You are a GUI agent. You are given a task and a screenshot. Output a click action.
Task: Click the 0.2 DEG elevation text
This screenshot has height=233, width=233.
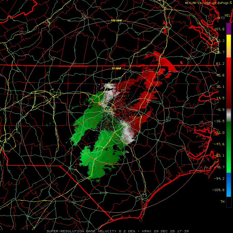(127, 231)
